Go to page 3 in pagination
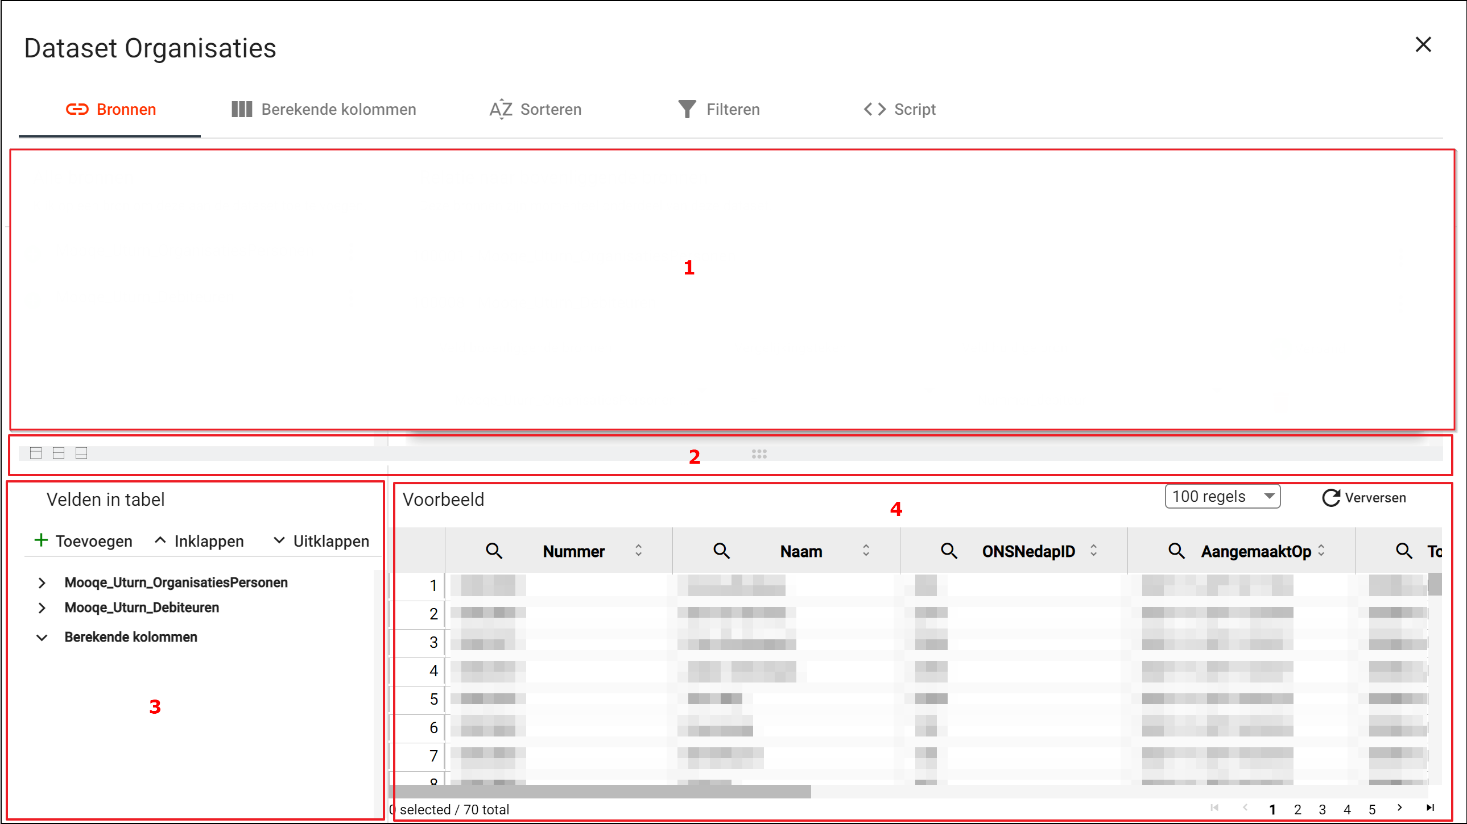 1322,809
